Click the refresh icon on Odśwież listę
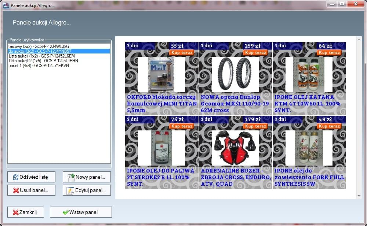 pos(16,177)
